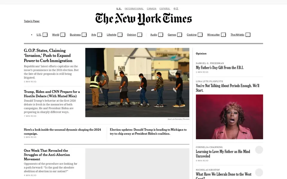This screenshot has width=287, height=179.
Task: Click The New York Times logo
Action: pos(143,19)
